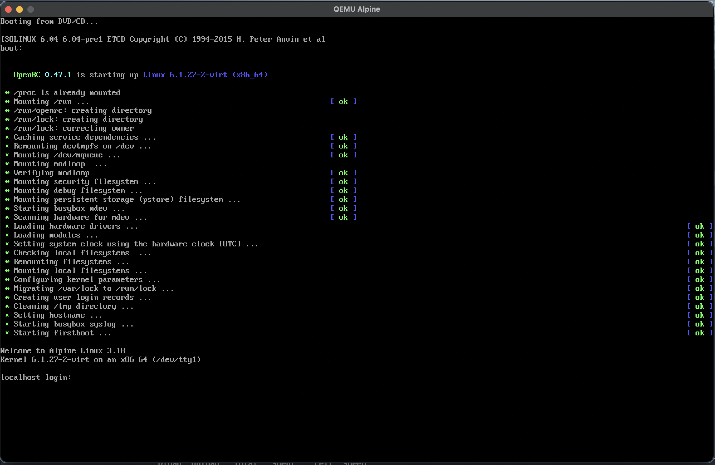
Task: Click 'OpenRC 0.47.1' text
Action: [42, 75]
